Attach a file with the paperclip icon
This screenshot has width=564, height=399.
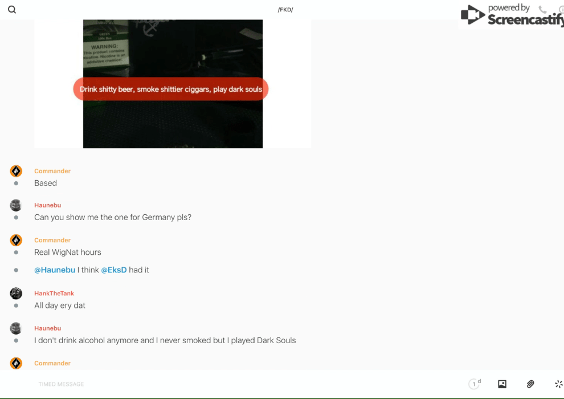(x=530, y=384)
